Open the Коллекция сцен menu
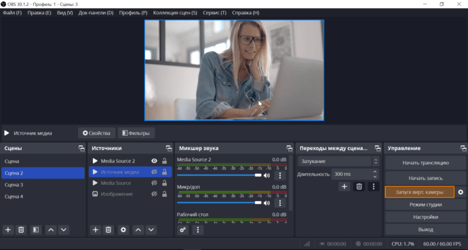This screenshot has width=468, height=250. 175,13
